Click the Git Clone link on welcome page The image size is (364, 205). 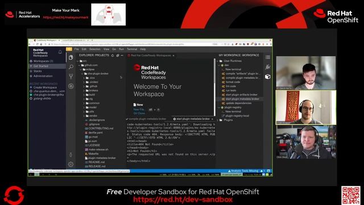(139, 113)
